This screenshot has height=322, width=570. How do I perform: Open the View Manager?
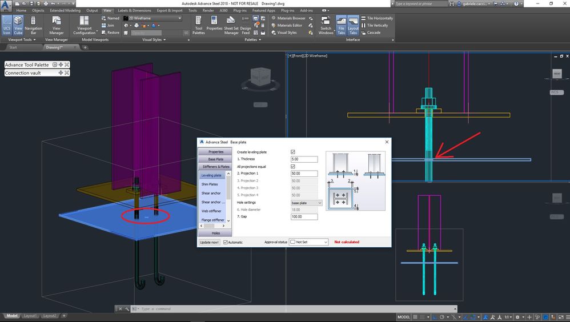click(x=57, y=25)
